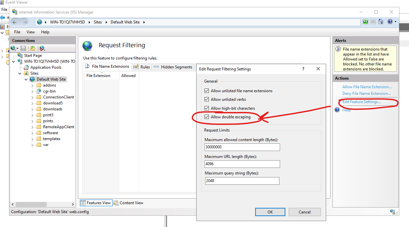
Task: Collapse the Sites tree node
Action: tap(20, 73)
